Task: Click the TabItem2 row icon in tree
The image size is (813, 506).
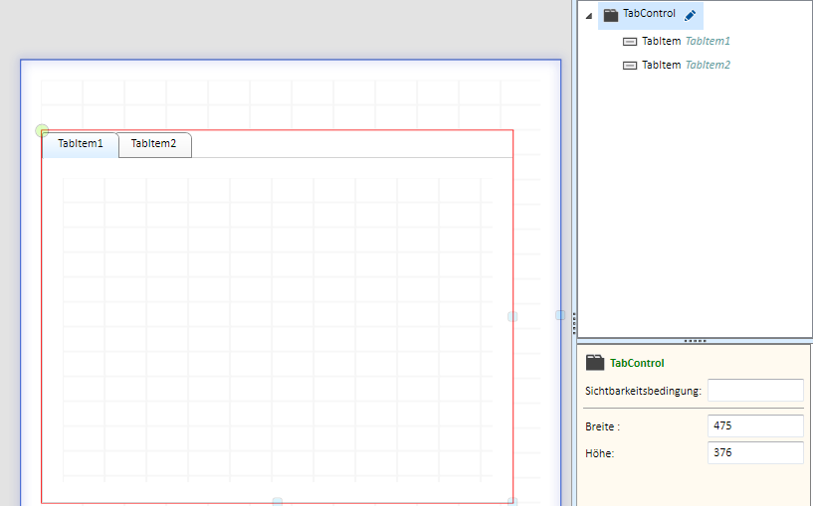Action: (x=630, y=66)
